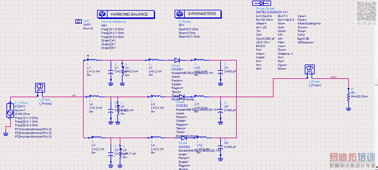Select the Ibv=10e-5 A diode parameter

(x=286, y=20)
